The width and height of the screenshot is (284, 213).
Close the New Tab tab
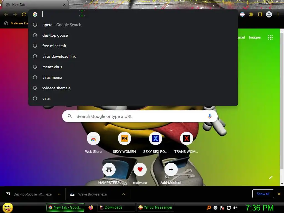(x=64, y=5)
